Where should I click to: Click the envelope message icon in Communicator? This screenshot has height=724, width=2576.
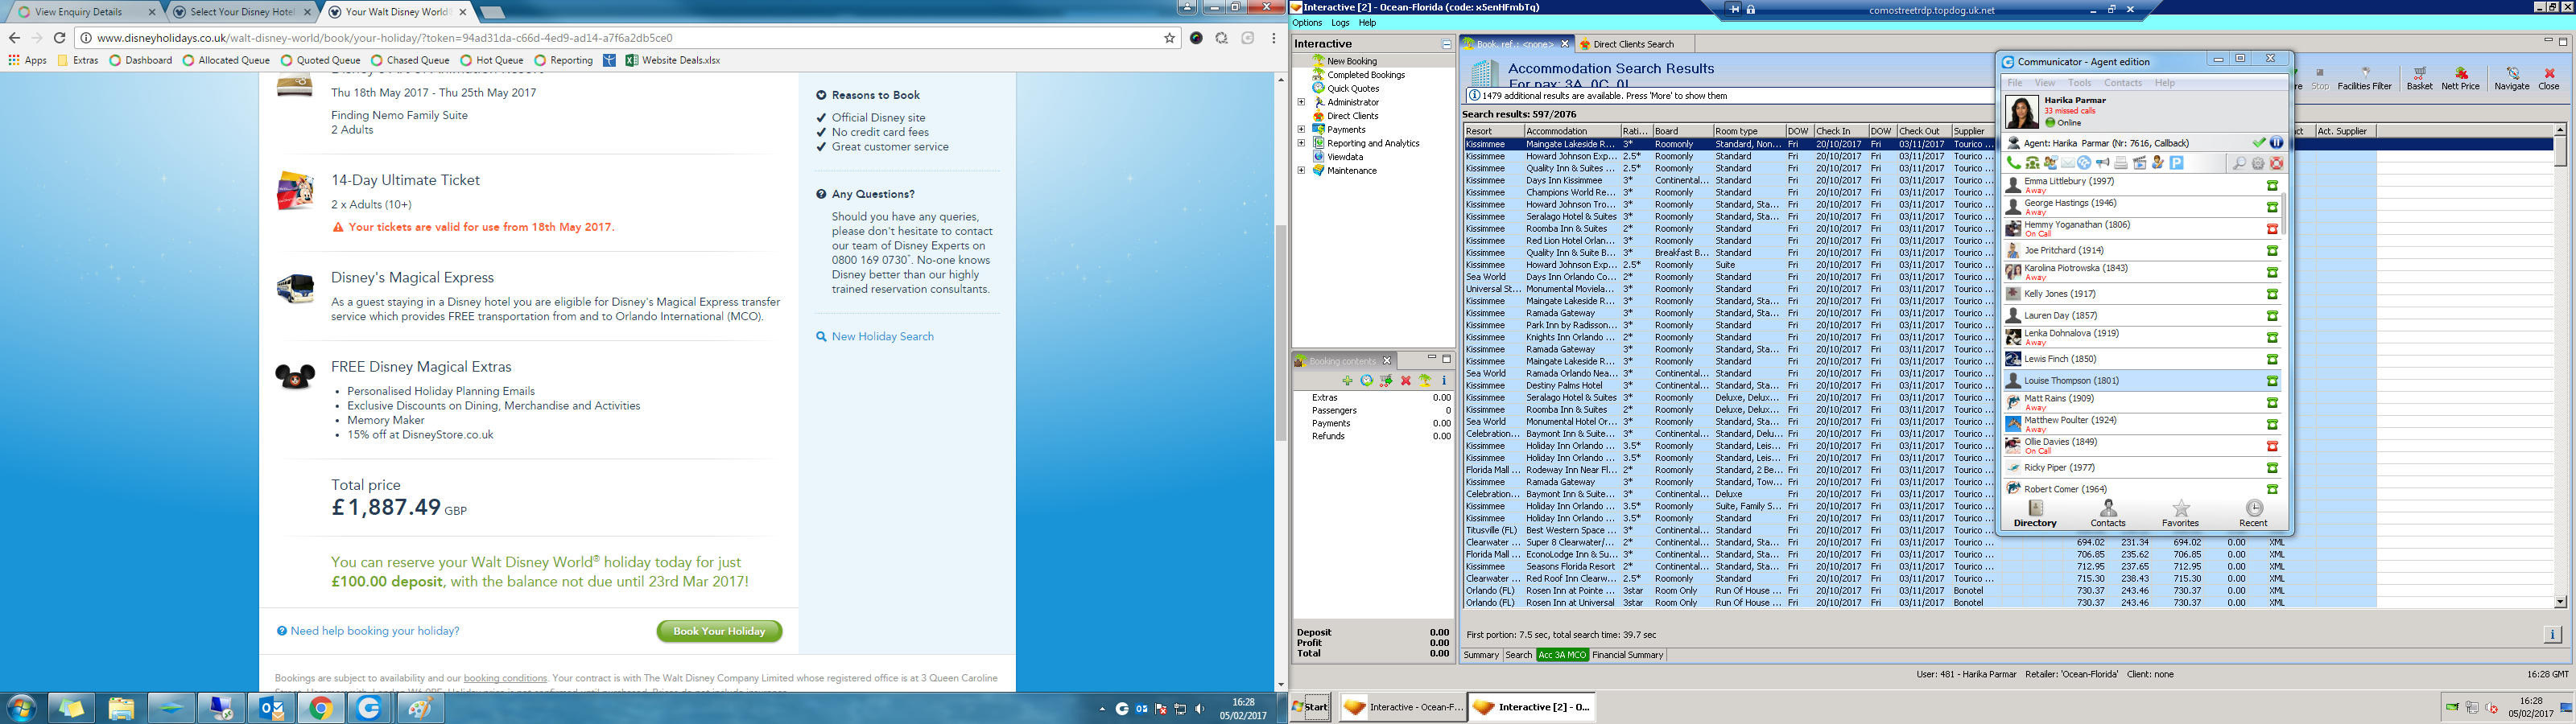click(2067, 163)
